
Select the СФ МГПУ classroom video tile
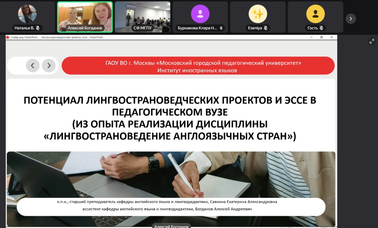tap(142, 17)
